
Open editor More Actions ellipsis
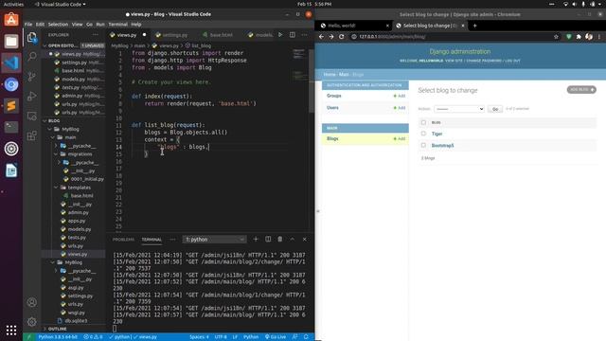click(x=305, y=35)
